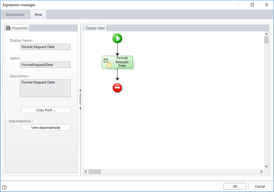
Task: Maximize the Expression manager window
Action: click(252, 5)
